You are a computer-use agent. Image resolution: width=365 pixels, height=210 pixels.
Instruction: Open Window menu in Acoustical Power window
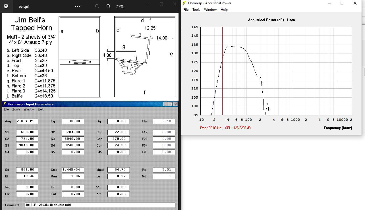tap(210, 10)
